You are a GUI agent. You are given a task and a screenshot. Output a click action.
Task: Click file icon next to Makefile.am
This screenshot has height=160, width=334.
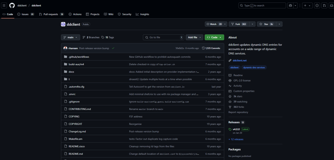65,139
